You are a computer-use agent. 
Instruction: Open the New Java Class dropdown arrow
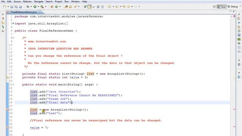click(60, 7)
